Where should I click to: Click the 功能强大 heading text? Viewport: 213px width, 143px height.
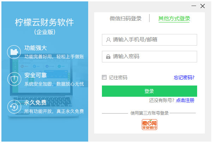36,48
